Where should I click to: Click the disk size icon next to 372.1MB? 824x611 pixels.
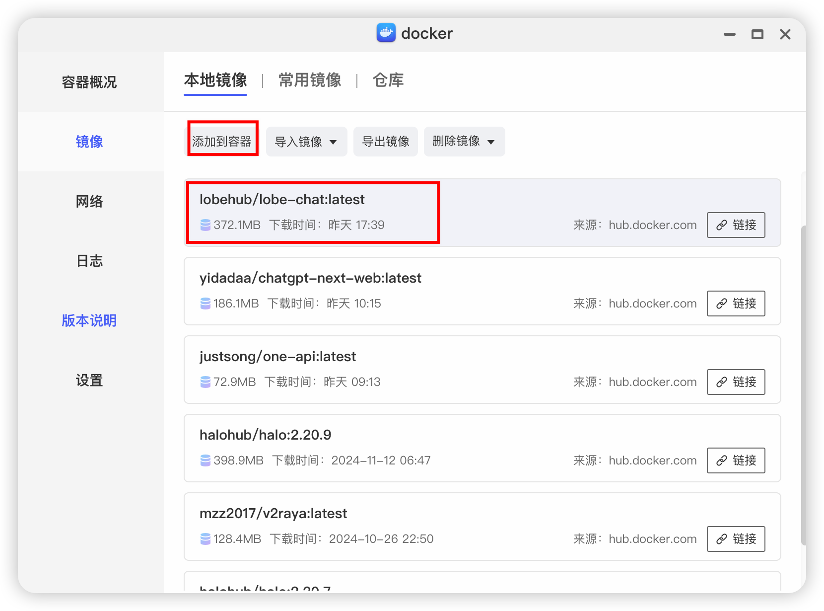tap(206, 225)
